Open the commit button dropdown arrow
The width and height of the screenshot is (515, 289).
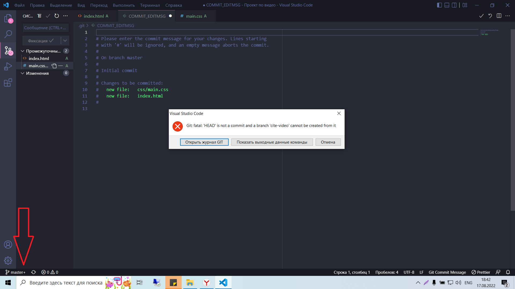pyautogui.click(x=65, y=41)
